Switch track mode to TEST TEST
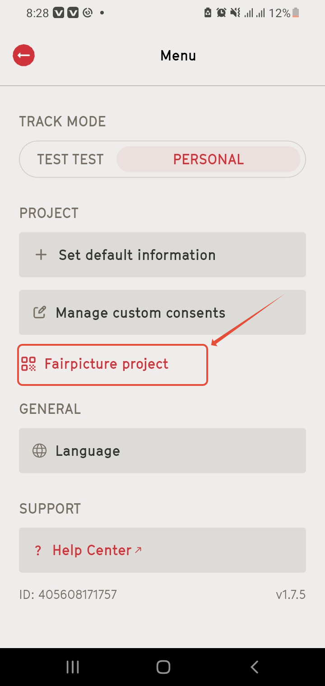Screen dimensions: 325x686 70,159
